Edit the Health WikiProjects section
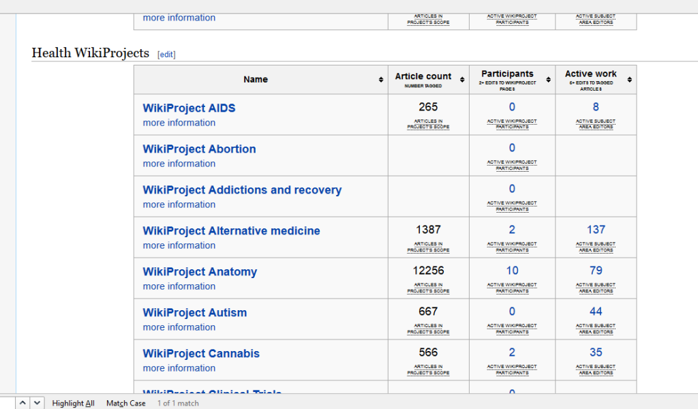The width and height of the screenshot is (698, 409). tap(166, 55)
